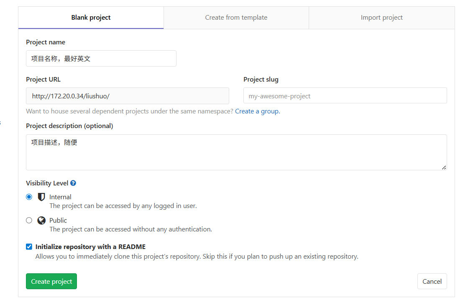Click into the Project name field
The height and width of the screenshot is (303, 468).
101,59
